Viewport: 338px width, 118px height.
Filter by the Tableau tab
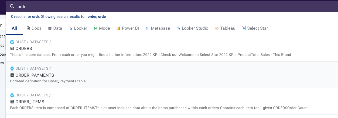[225, 28]
